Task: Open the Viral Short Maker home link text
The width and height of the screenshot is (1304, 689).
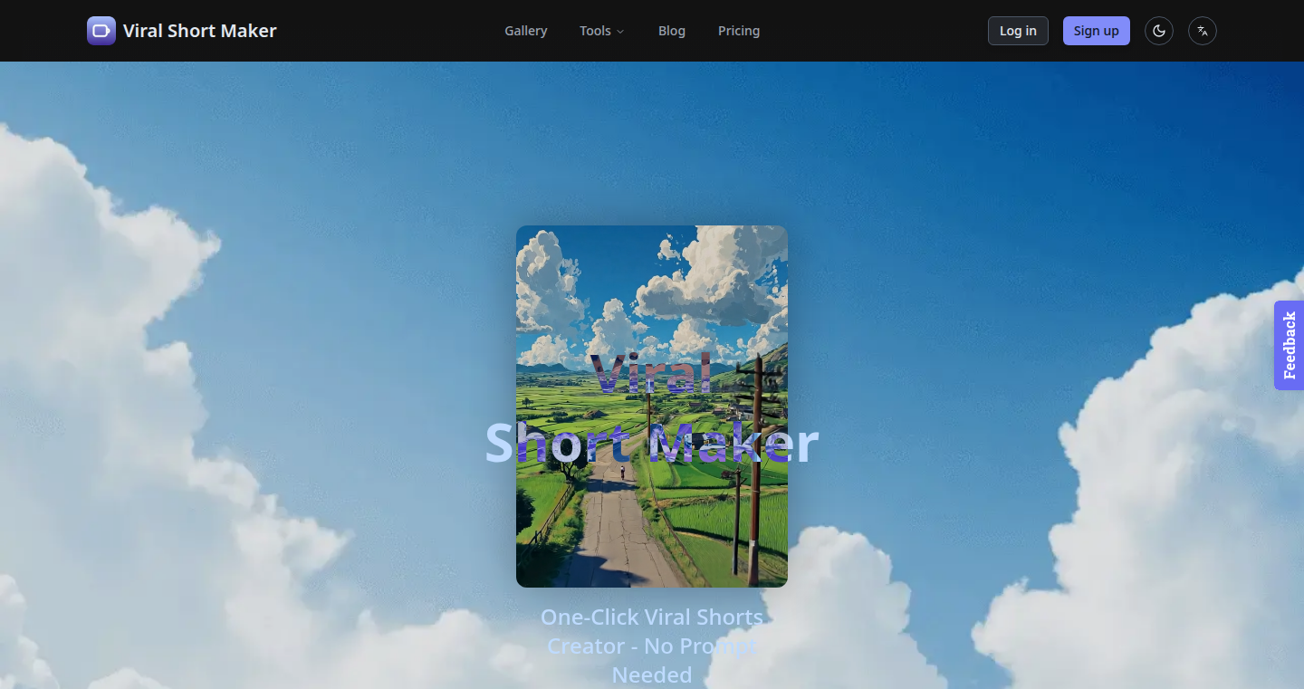Action: click(x=200, y=31)
